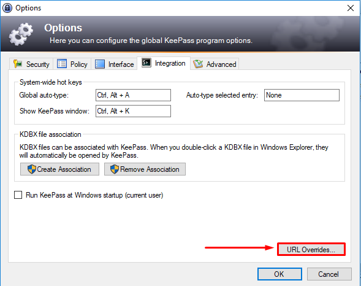This screenshot has width=361, height=286.
Task: Click the shield icon on Create Association
Action: point(32,169)
